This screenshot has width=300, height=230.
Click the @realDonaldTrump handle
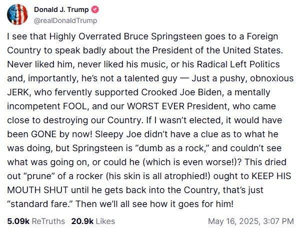click(x=65, y=20)
